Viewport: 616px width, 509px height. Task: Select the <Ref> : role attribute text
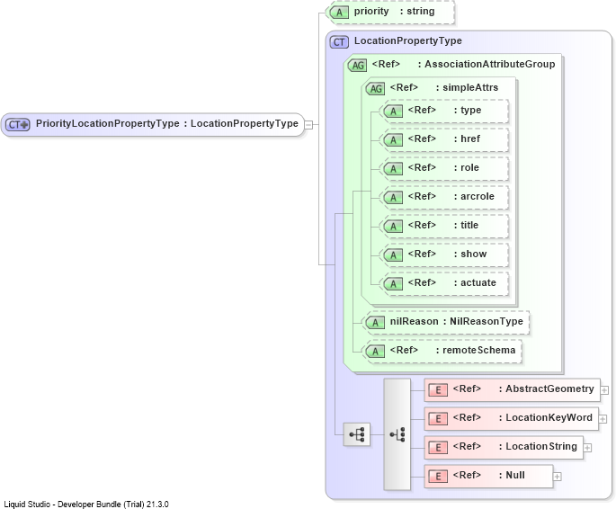pyautogui.click(x=443, y=167)
